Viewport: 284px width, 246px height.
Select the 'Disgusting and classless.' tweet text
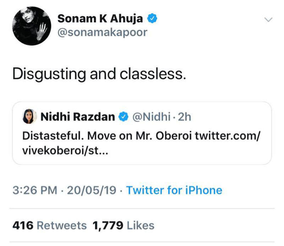pyautogui.click(x=99, y=74)
